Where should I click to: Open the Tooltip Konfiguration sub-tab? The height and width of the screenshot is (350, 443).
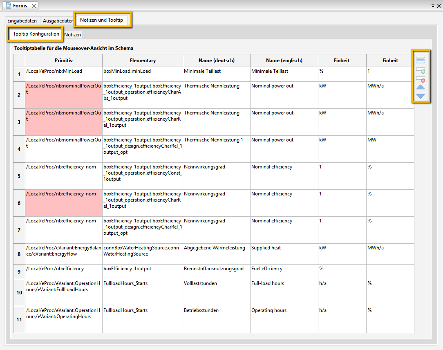36,34
